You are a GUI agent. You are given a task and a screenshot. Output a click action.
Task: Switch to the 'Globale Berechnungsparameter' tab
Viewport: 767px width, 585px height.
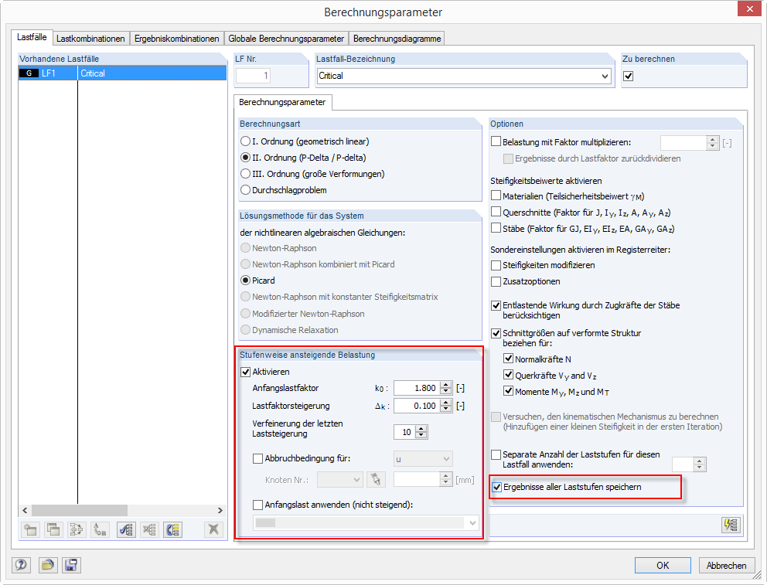click(x=285, y=37)
